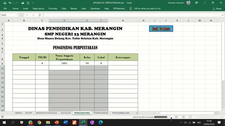Image resolution: width=225 pixels, height=126 pixels.
Task: Open the Ribbon Display Options icon
Action: click(197, 3)
